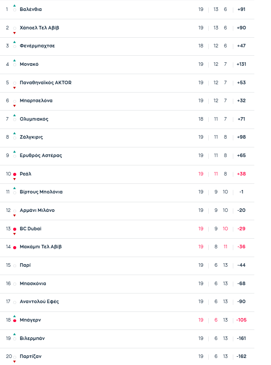
Task: Click the green up arrow beside Ολυμπιακός
Action: [14, 115]
